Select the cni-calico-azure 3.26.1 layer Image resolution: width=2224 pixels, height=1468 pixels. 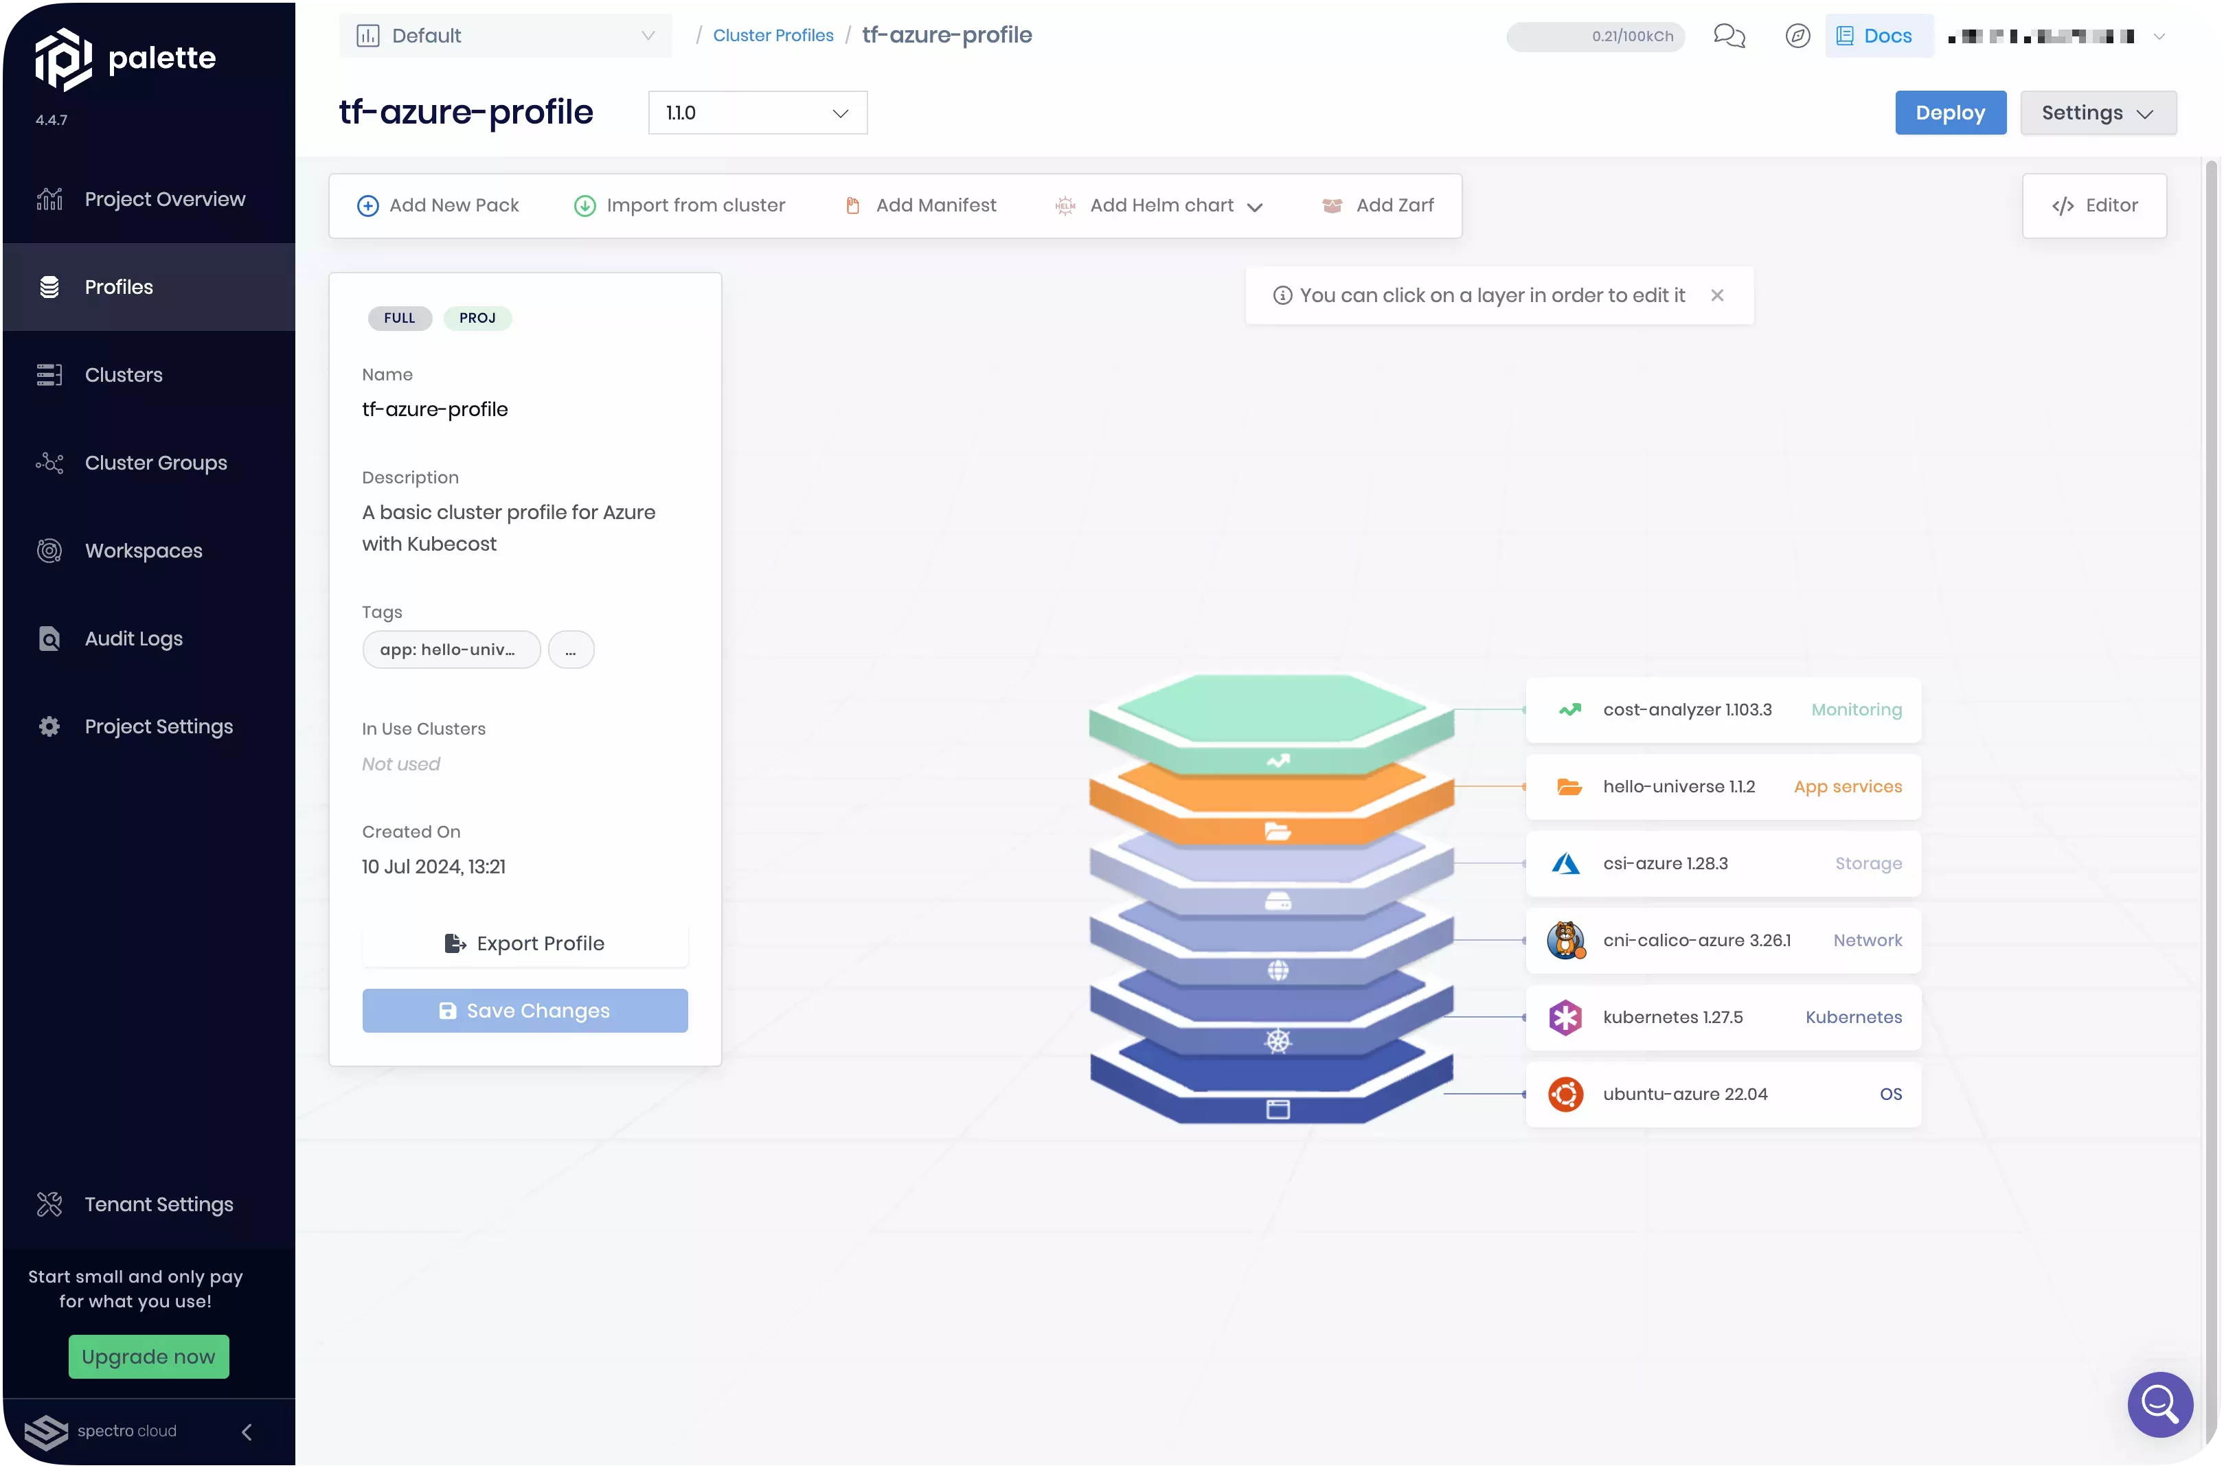(x=1723, y=940)
